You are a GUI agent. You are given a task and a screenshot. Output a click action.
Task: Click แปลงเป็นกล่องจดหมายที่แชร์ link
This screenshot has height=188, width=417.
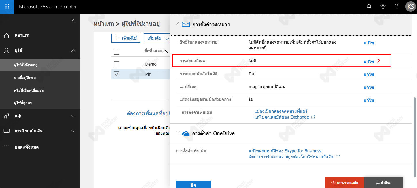tap(281, 111)
